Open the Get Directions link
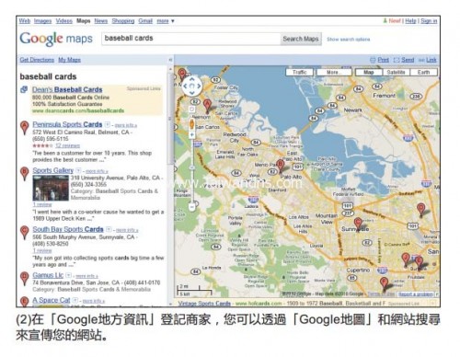 37,60
